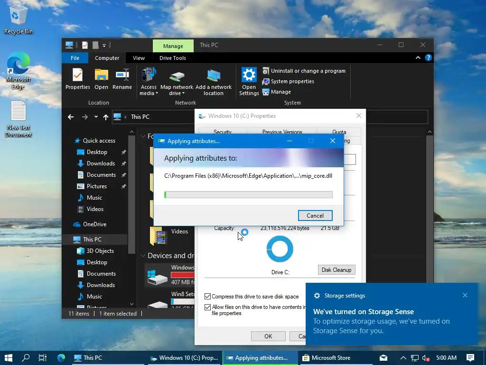
Task: Open the Customize Quick Access Toolbar dropdown
Action: 104,45
